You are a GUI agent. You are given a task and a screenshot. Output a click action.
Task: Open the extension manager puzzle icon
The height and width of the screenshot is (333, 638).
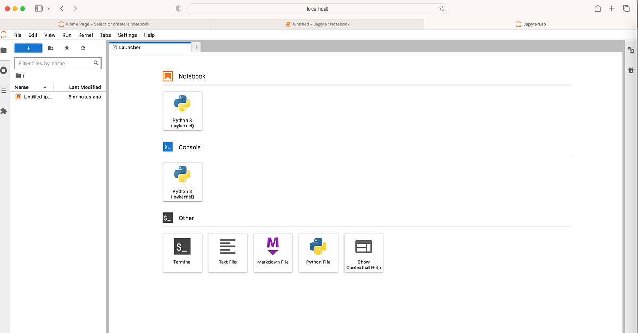4,111
